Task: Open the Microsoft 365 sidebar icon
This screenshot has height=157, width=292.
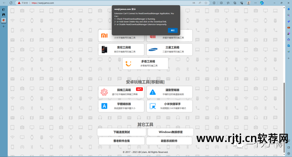Action: pyautogui.click(x=288, y=39)
